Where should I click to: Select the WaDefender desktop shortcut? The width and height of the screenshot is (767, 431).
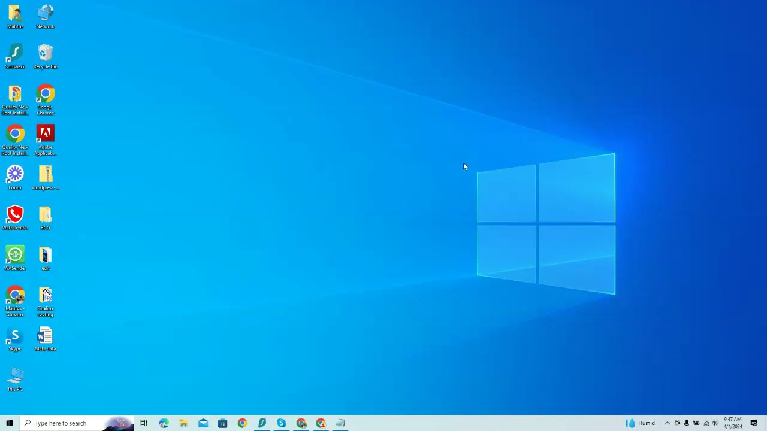coord(15,218)
